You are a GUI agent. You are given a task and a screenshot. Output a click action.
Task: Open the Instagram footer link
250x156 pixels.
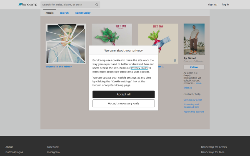tap(53, 152)
